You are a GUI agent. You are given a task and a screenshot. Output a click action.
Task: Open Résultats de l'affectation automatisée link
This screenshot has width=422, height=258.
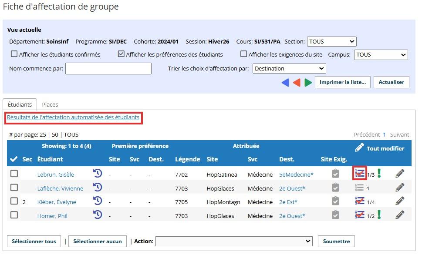click(73, 117)
